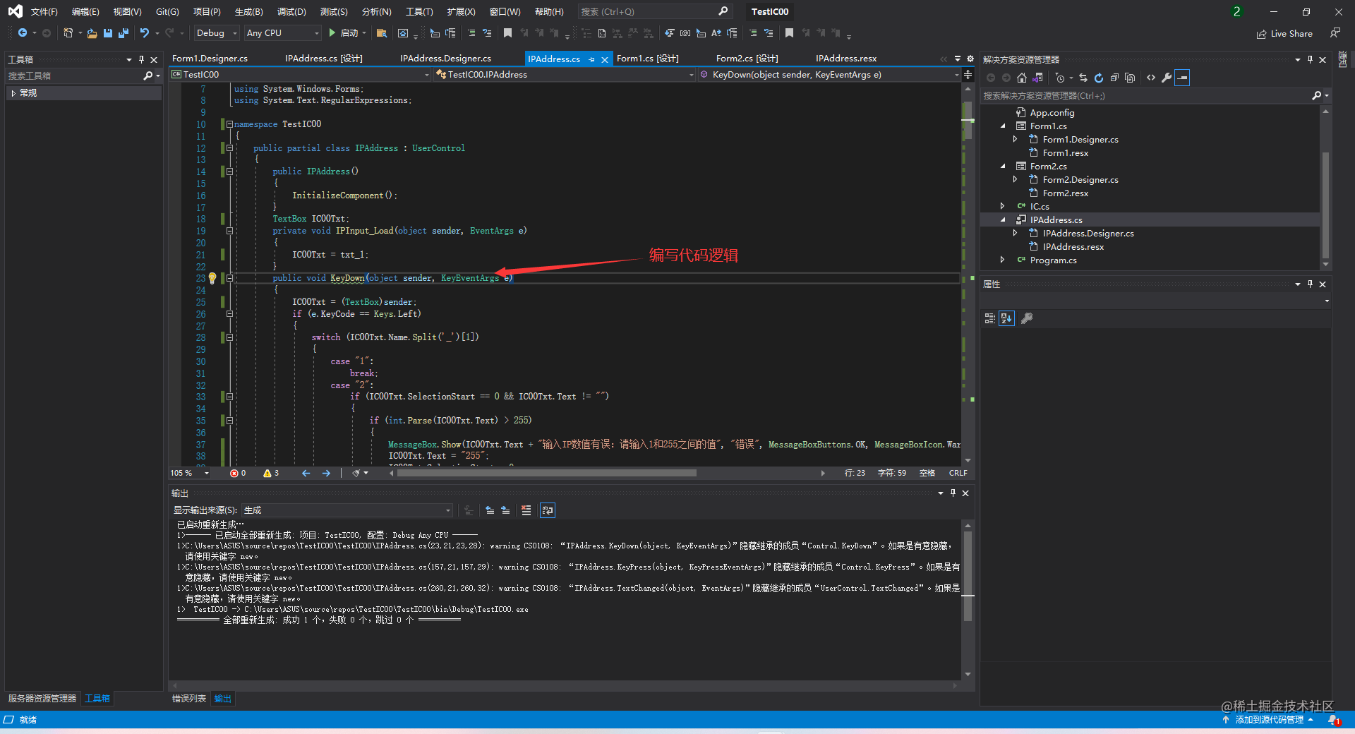Screen dimensions: 1355x734
Task: Start debugging with the green play button
Action: tap(332, 33)
